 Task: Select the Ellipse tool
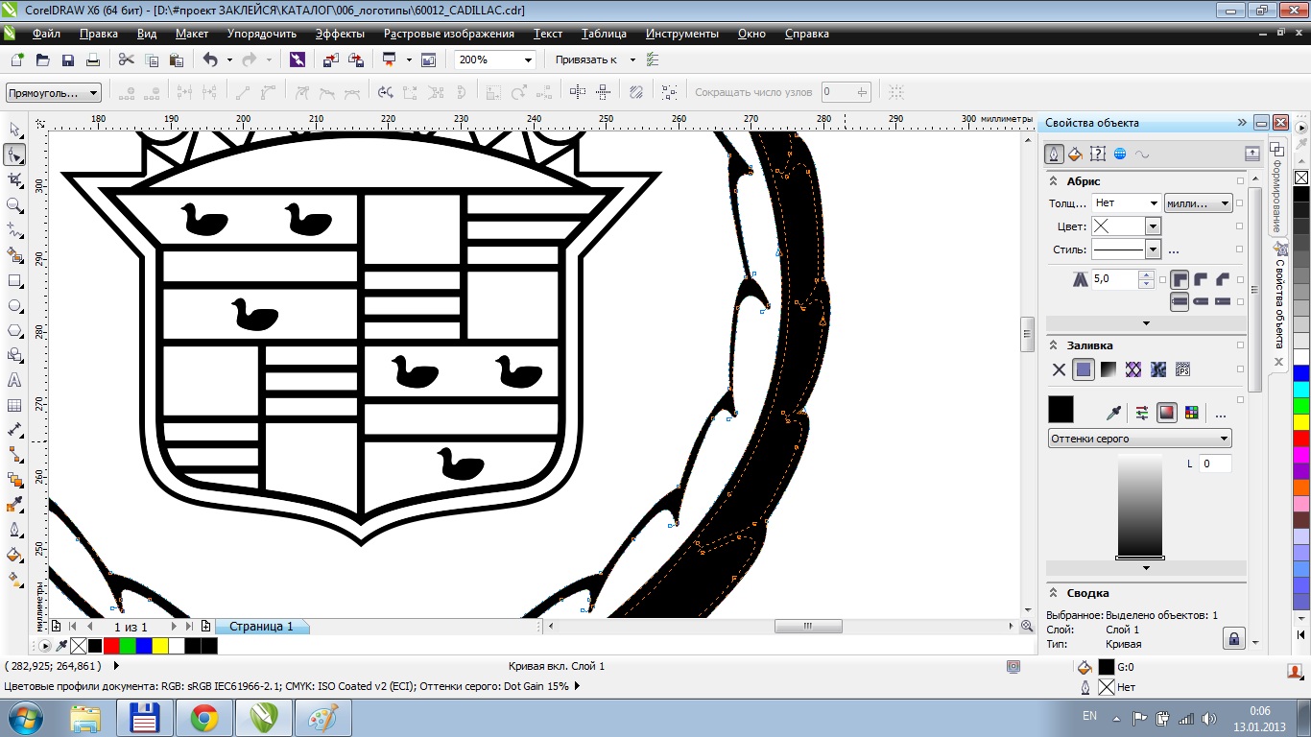[14, 305]
